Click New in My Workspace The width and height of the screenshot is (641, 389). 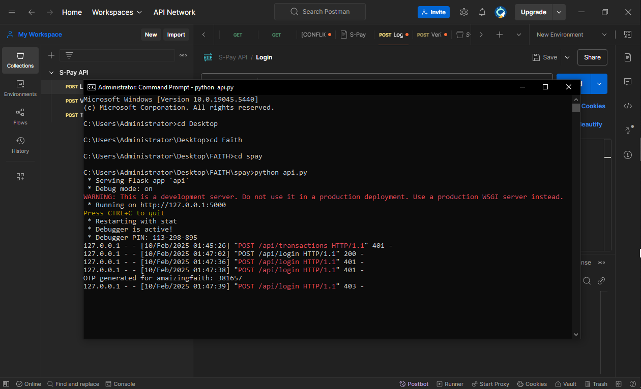[x=151, y=35]
